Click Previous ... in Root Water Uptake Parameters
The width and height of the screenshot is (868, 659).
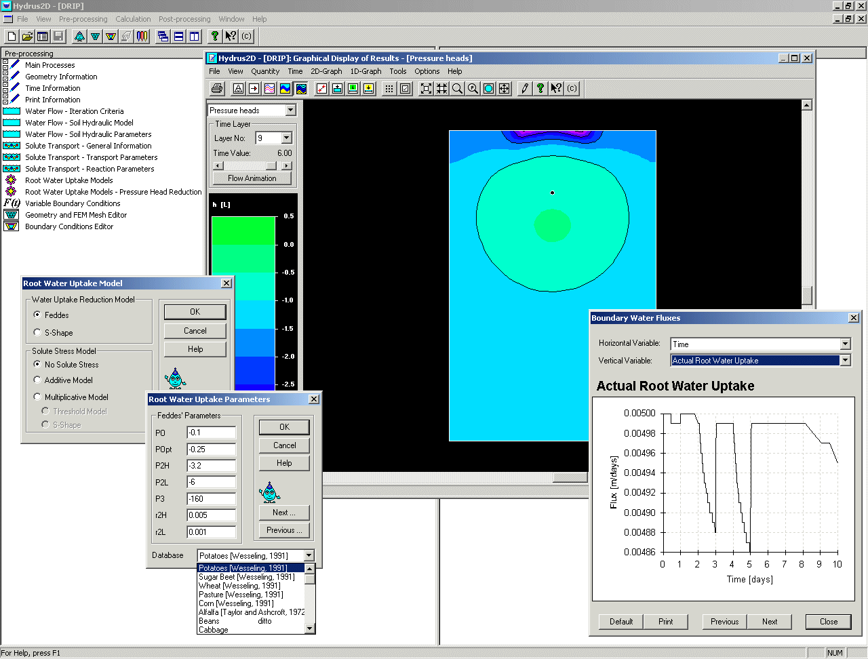point(284,530)
